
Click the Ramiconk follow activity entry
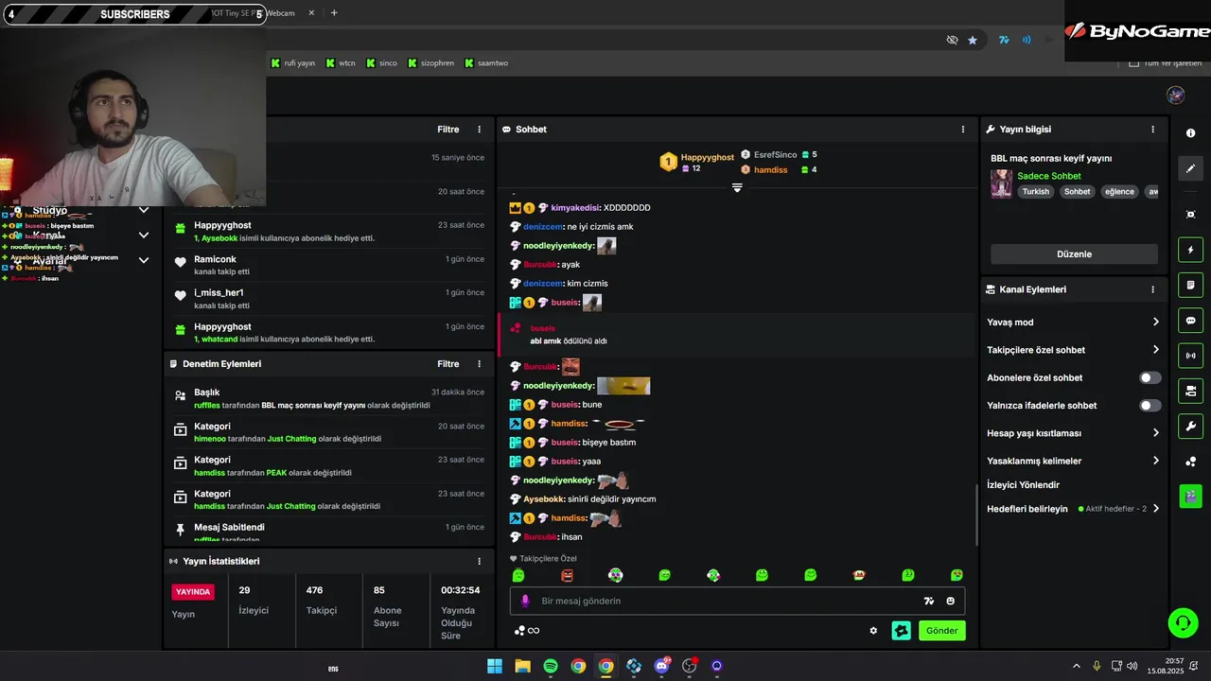pyautogui.click(x=328, y=265)
